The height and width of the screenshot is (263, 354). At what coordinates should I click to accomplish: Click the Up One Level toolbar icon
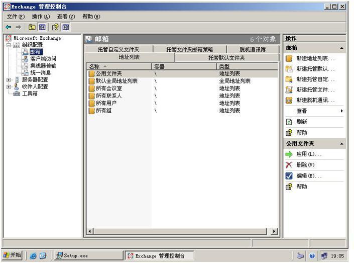(32, 27)
